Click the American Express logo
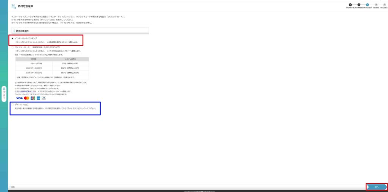The height and width of the screenshot is (192, 388). click(38, 98)
